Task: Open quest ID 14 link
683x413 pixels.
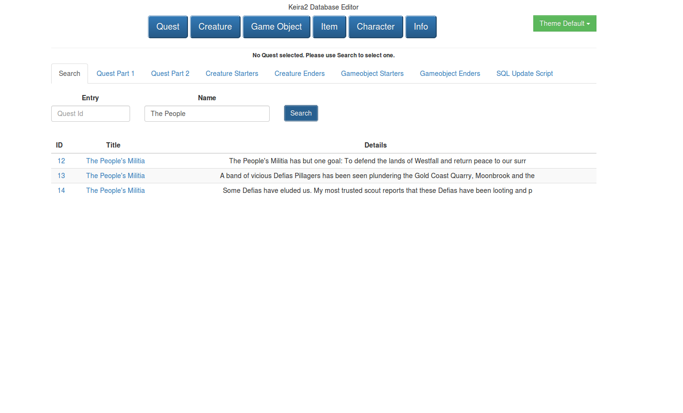Action: click(61, 191)
